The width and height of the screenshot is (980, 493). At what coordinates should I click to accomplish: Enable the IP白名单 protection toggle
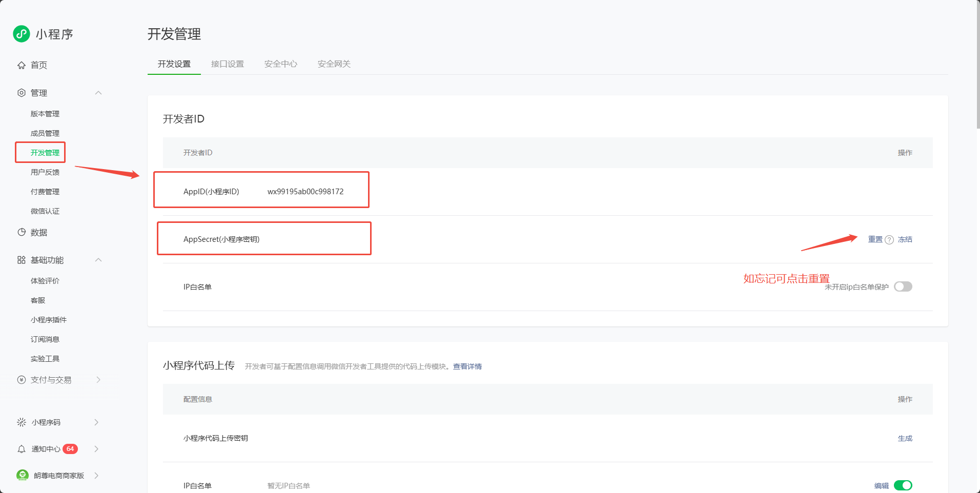[x=903, y=286]
